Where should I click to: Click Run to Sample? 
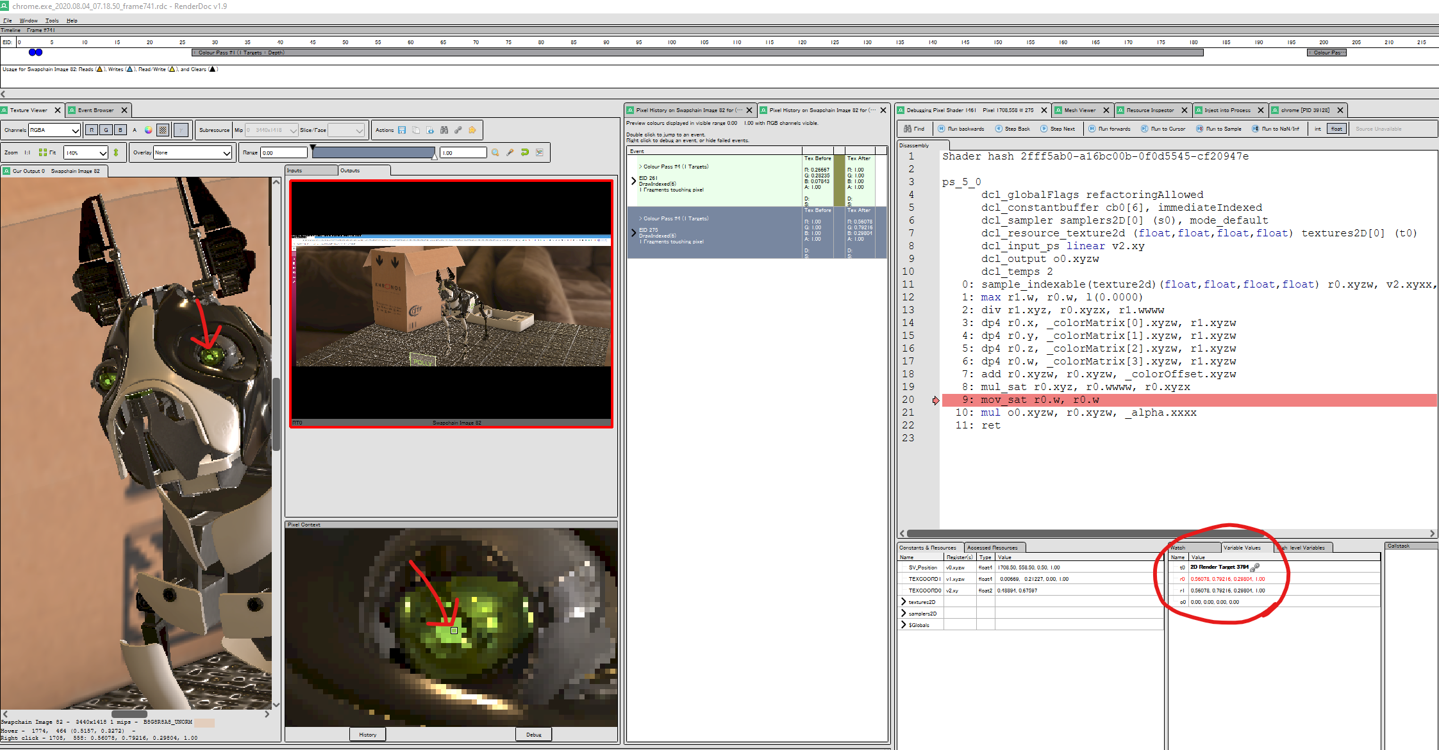(1219, 129)
